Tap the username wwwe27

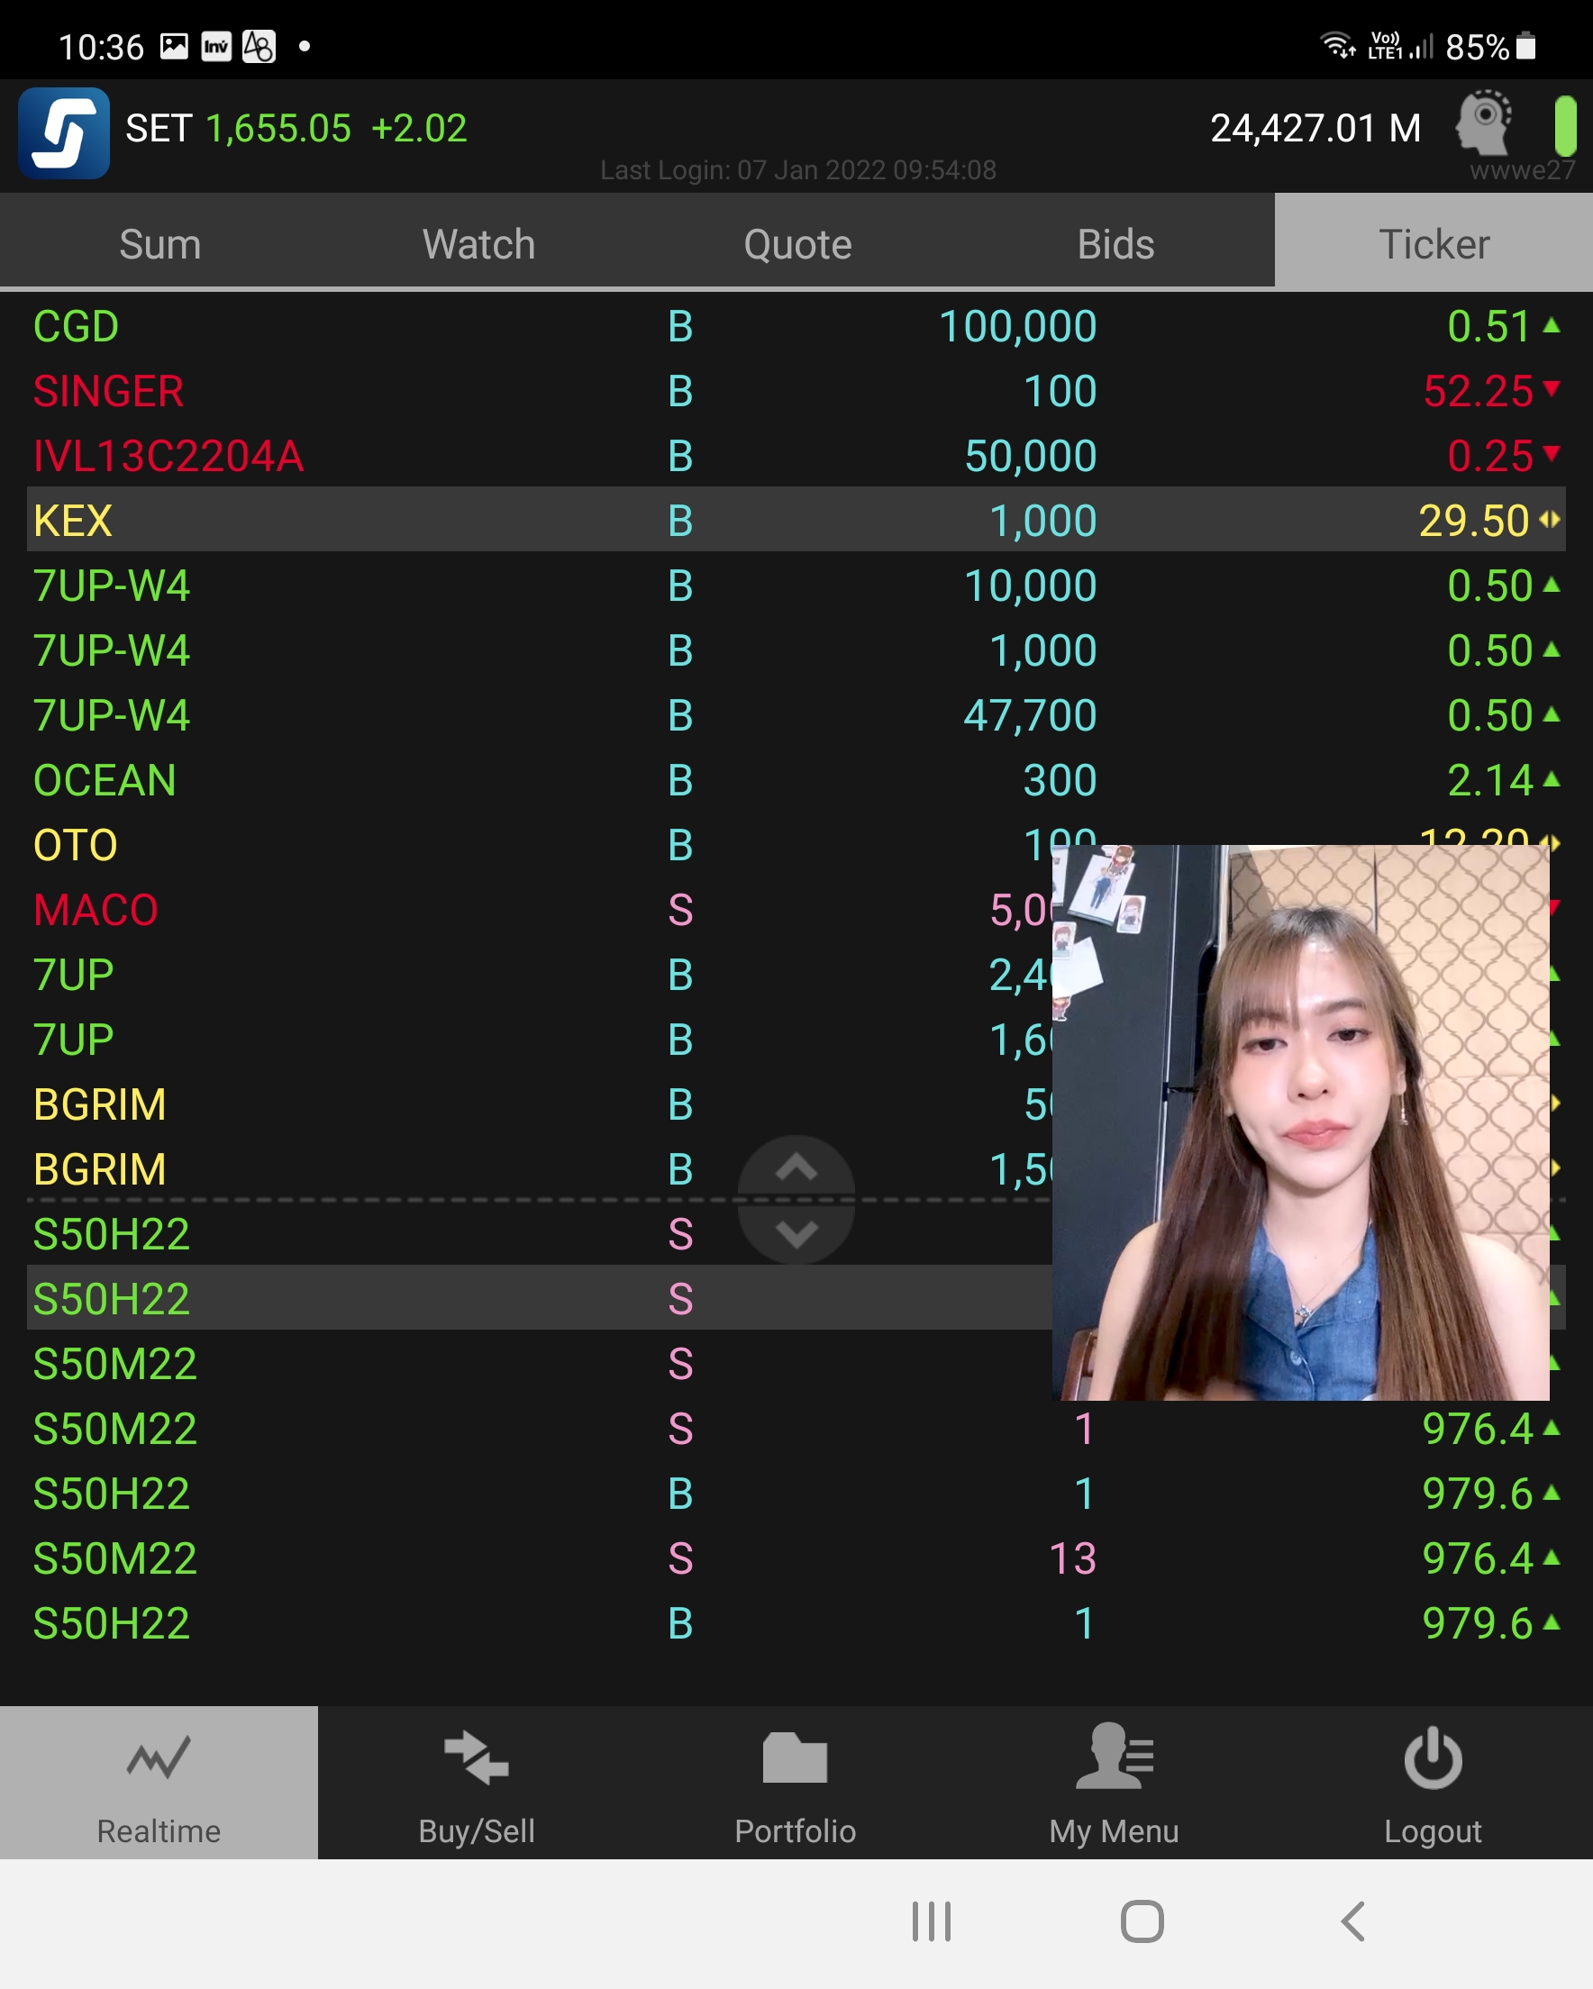(1522, 169)
